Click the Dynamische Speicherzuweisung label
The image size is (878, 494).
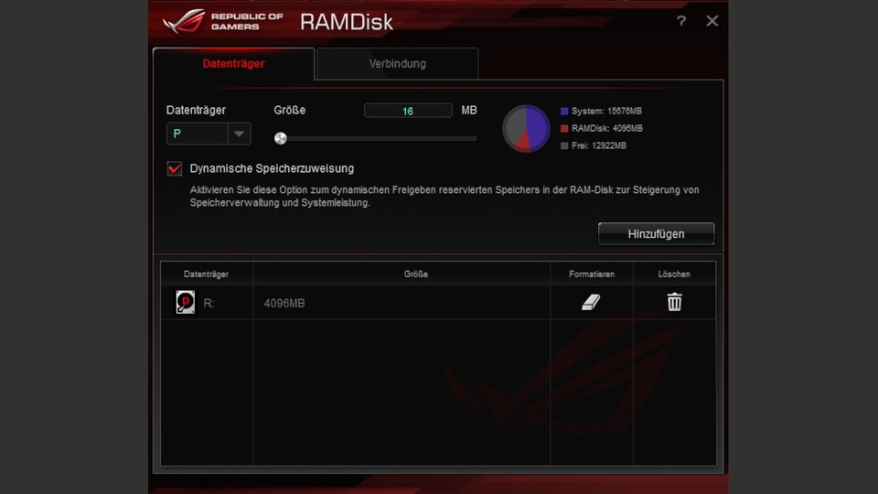pos(272,168)
